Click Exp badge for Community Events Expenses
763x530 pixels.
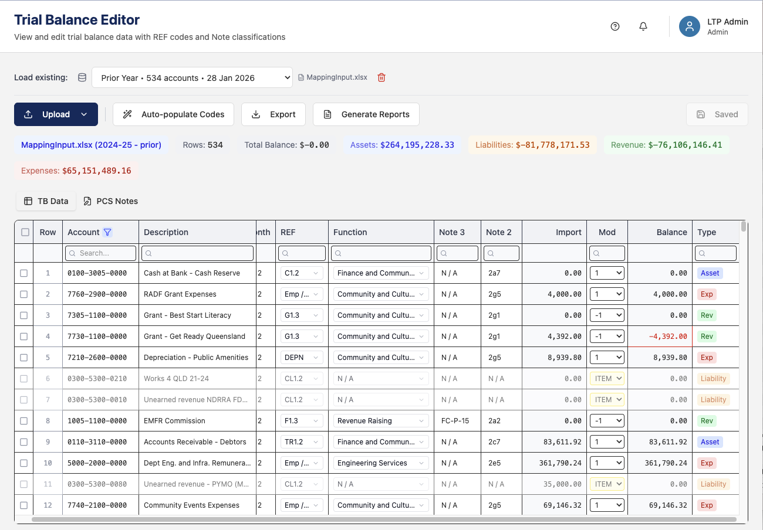click(707, 505)
